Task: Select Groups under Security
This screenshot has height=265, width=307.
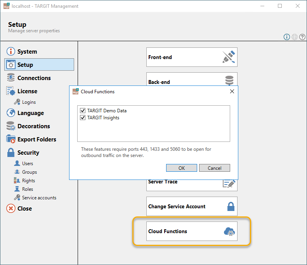Action: point(29,172)
